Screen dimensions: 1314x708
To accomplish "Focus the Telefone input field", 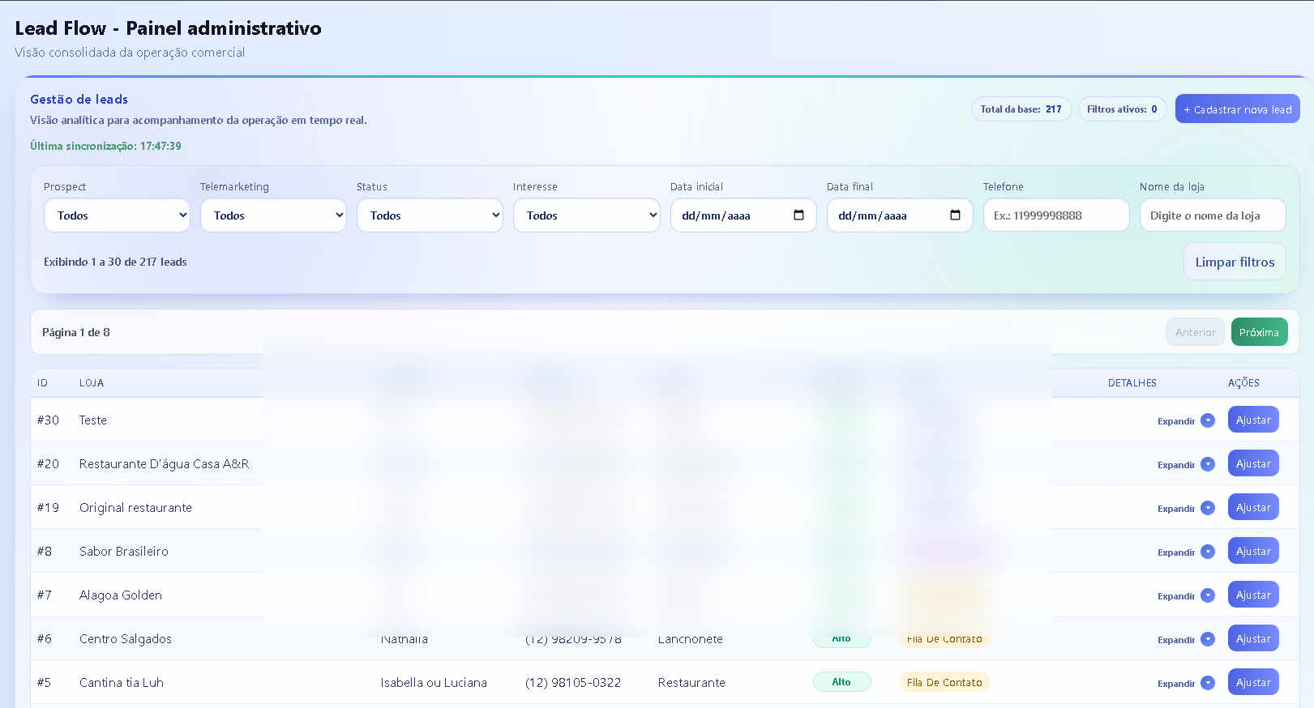I will point(1055,215).
